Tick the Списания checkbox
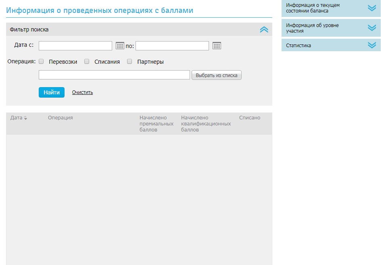 [x=87, y=62]
